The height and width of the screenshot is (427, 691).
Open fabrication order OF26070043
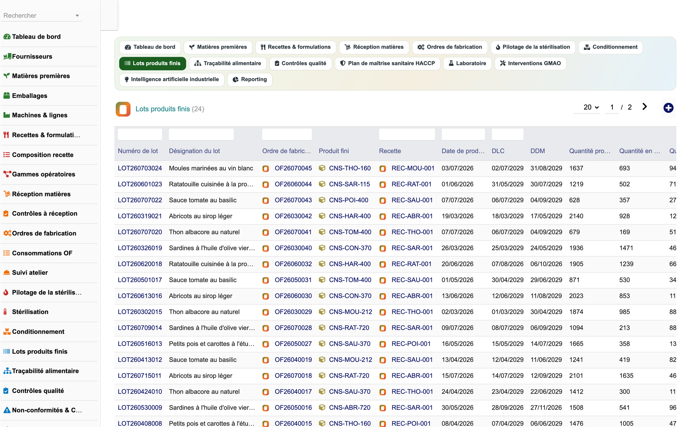[293, 200]
